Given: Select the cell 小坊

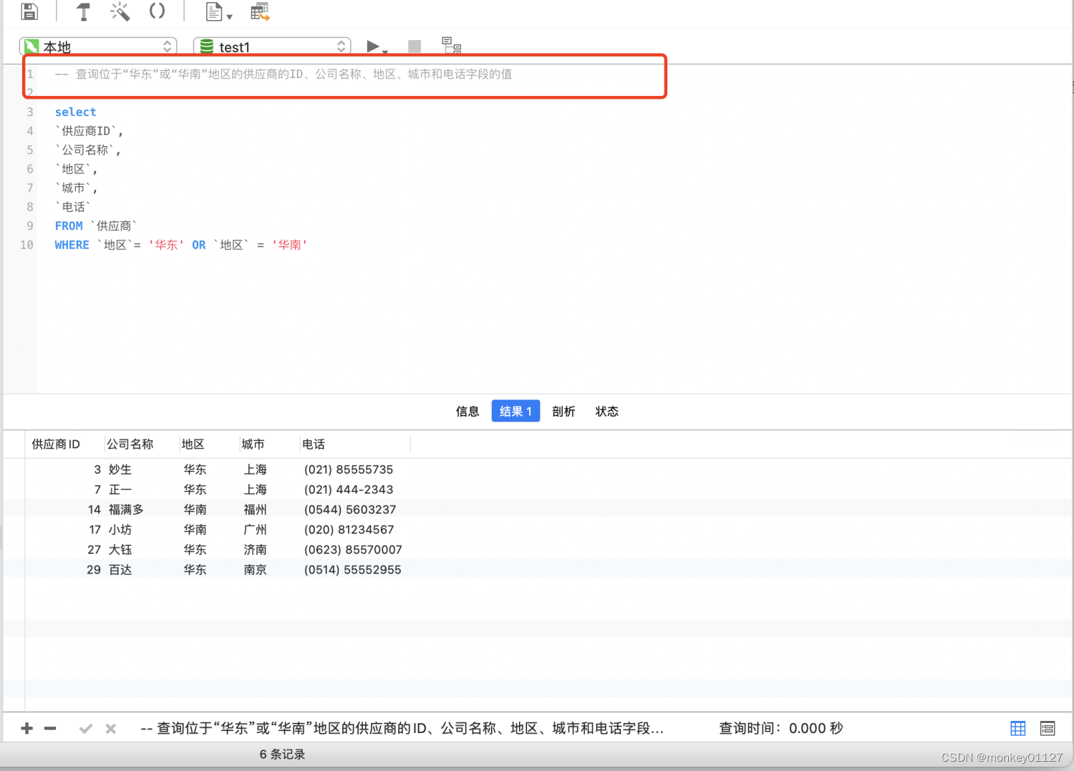Looking at the screenshot, I should coord(120,530).
